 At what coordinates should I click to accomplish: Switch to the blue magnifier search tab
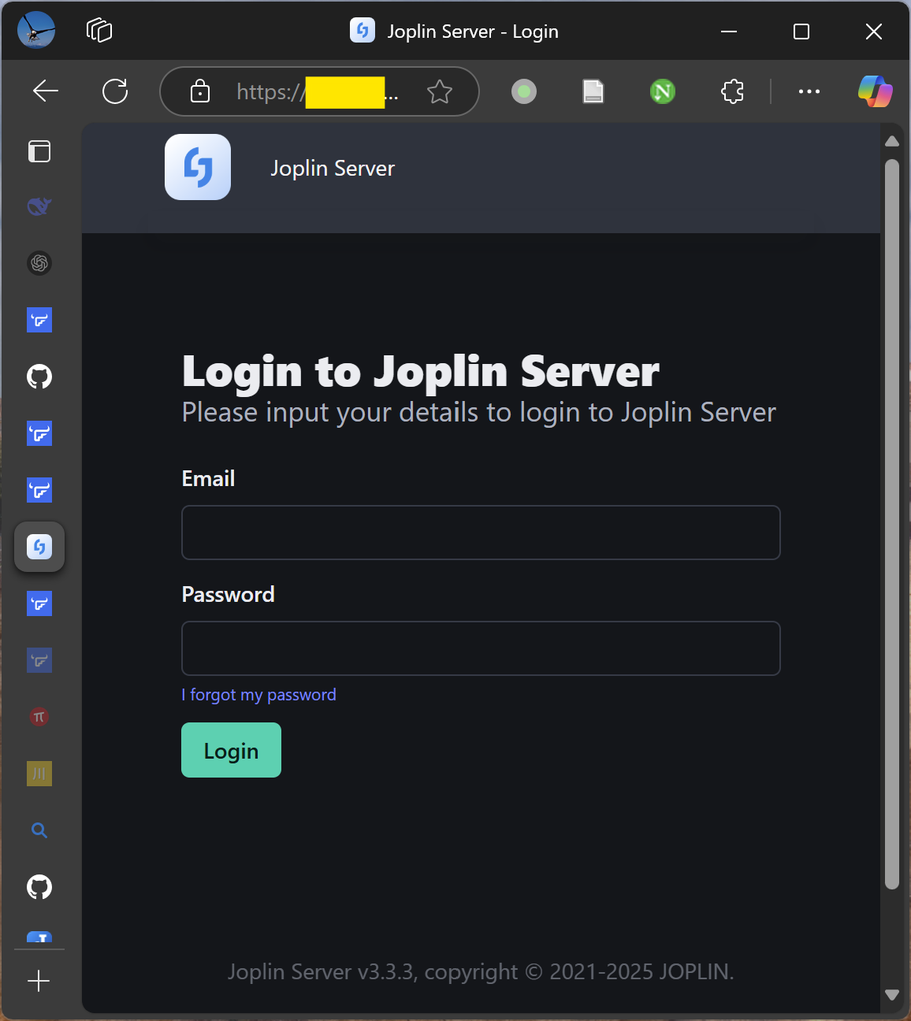(x=39, y=830)
